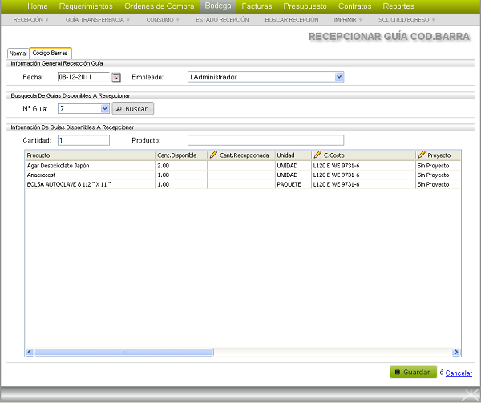Click the 2.00 available quantity cell
The width and height of the screenshot is (481, 403).
coord(181,166)
